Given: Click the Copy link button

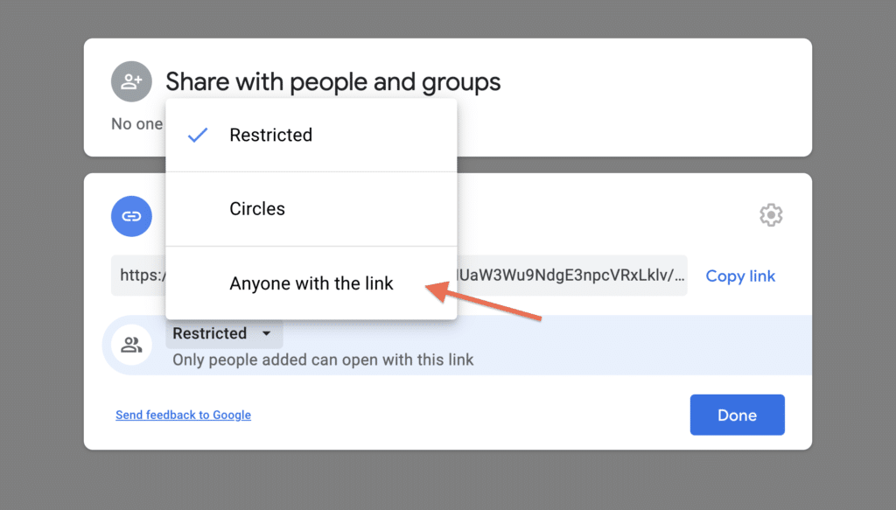Looking at the screenshot, I should coord(740,276).
